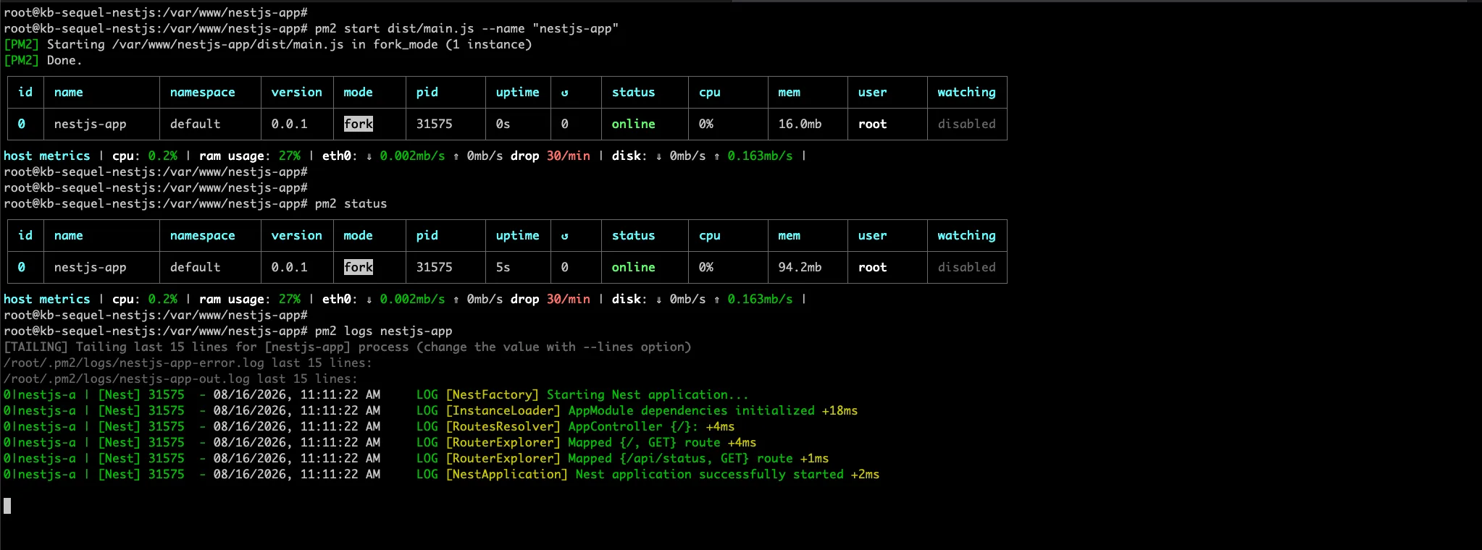Click 'Nest application successfully started' message

point(710,474)
